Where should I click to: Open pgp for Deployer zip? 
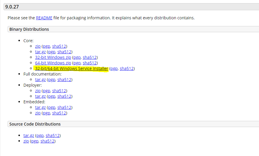click(47, 91)
